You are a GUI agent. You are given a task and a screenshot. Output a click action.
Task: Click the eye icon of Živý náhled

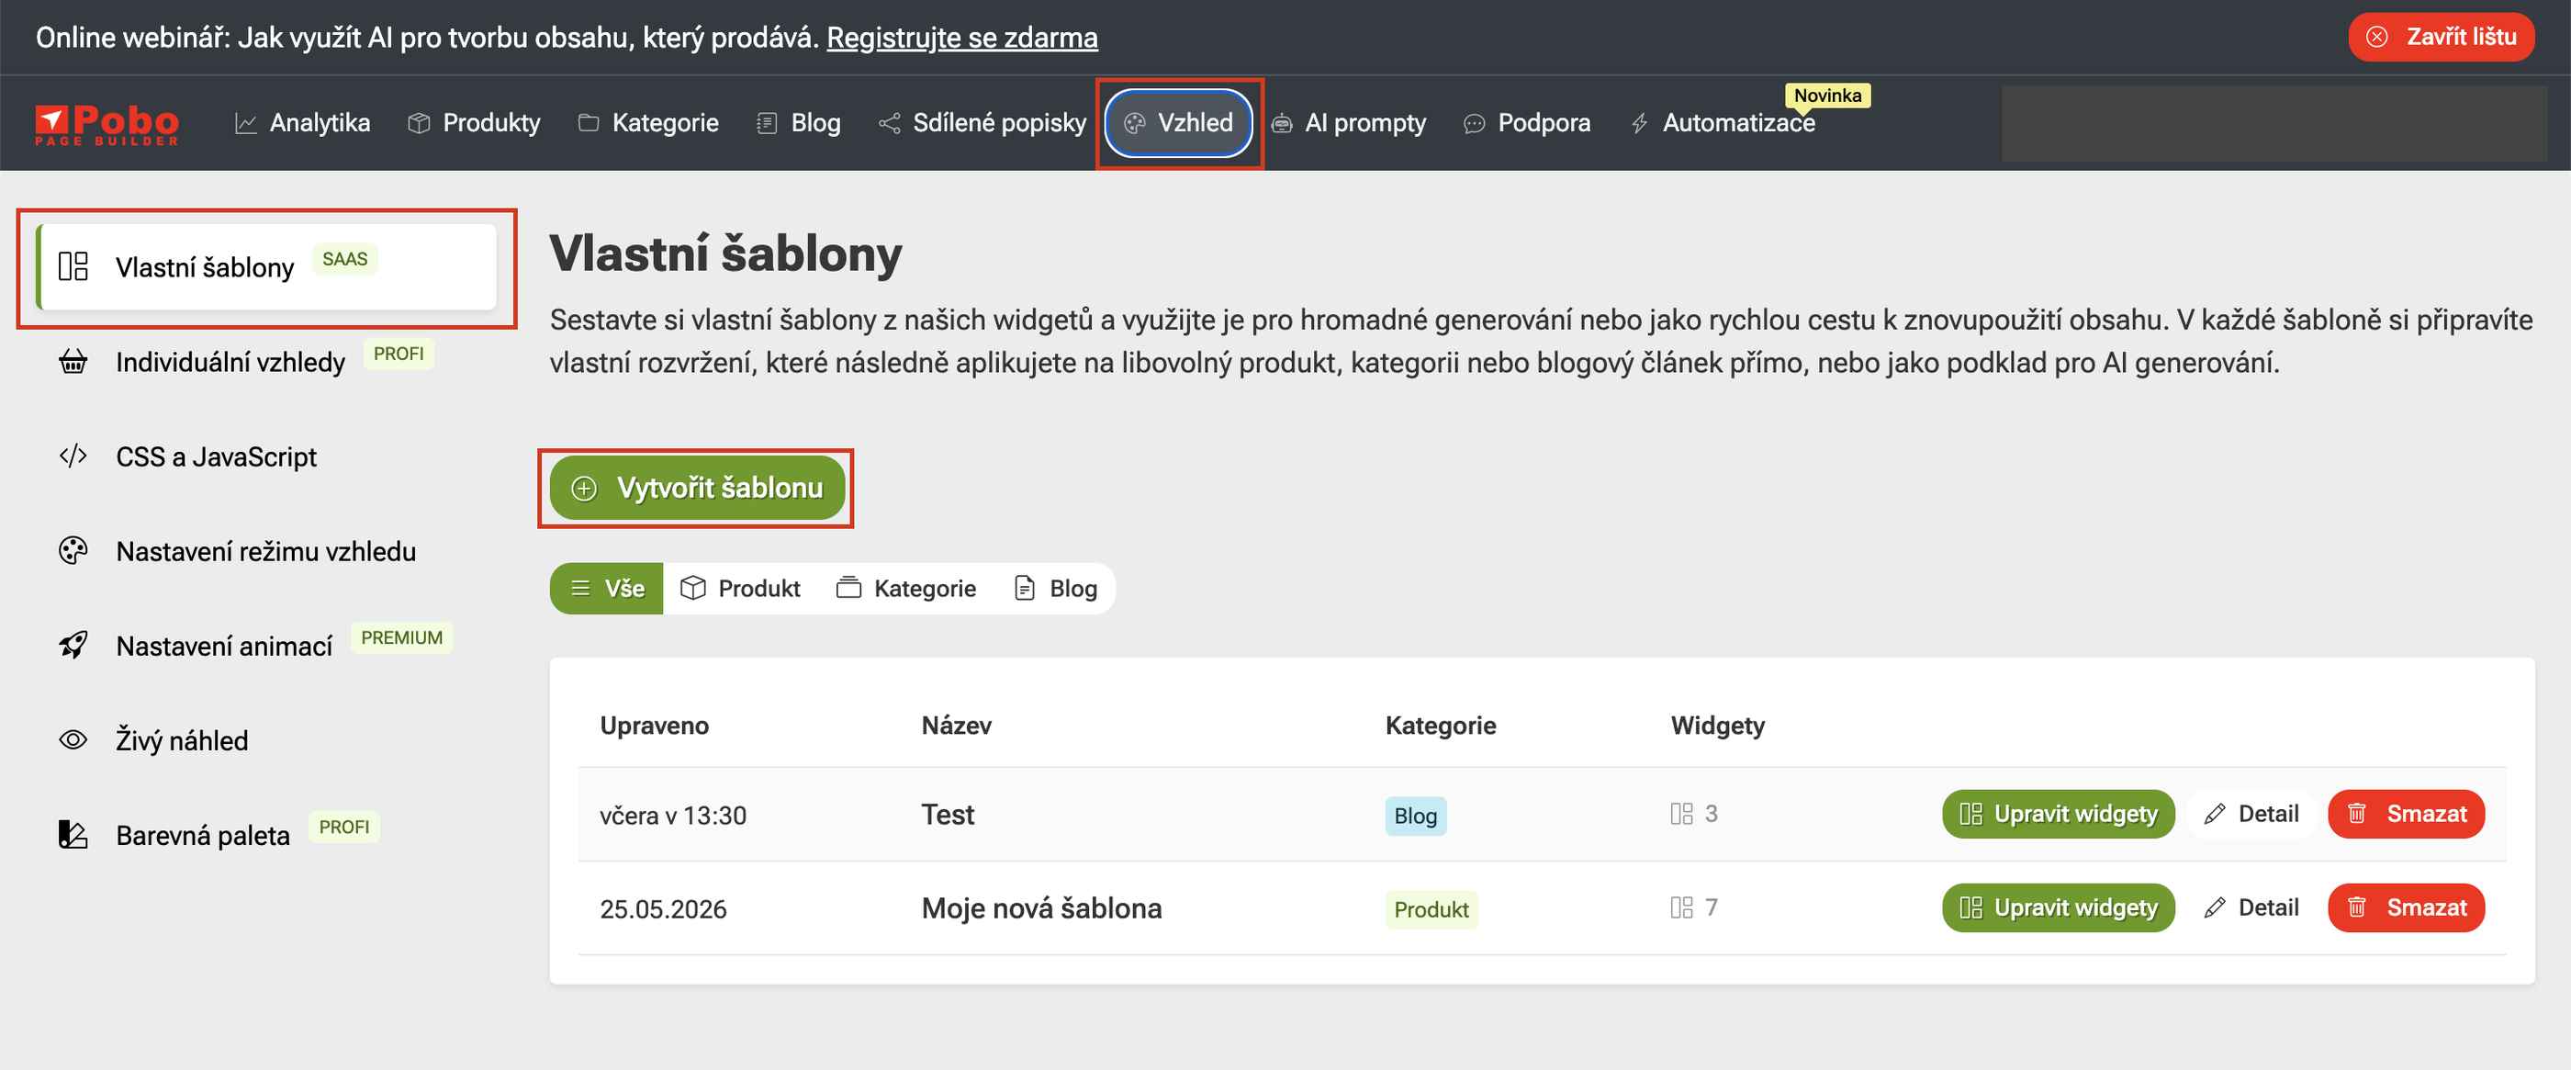pyautogui.click(x=73, y=740)
